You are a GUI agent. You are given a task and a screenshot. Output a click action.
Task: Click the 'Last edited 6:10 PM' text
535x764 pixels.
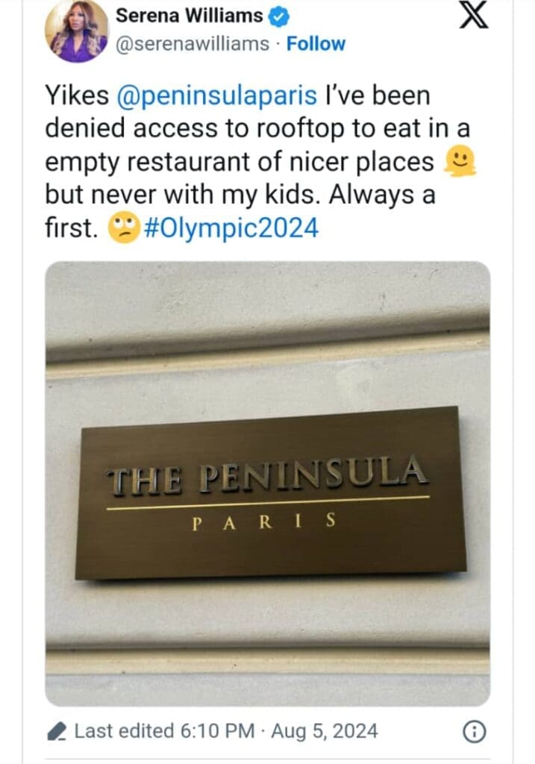click(163, 732)
